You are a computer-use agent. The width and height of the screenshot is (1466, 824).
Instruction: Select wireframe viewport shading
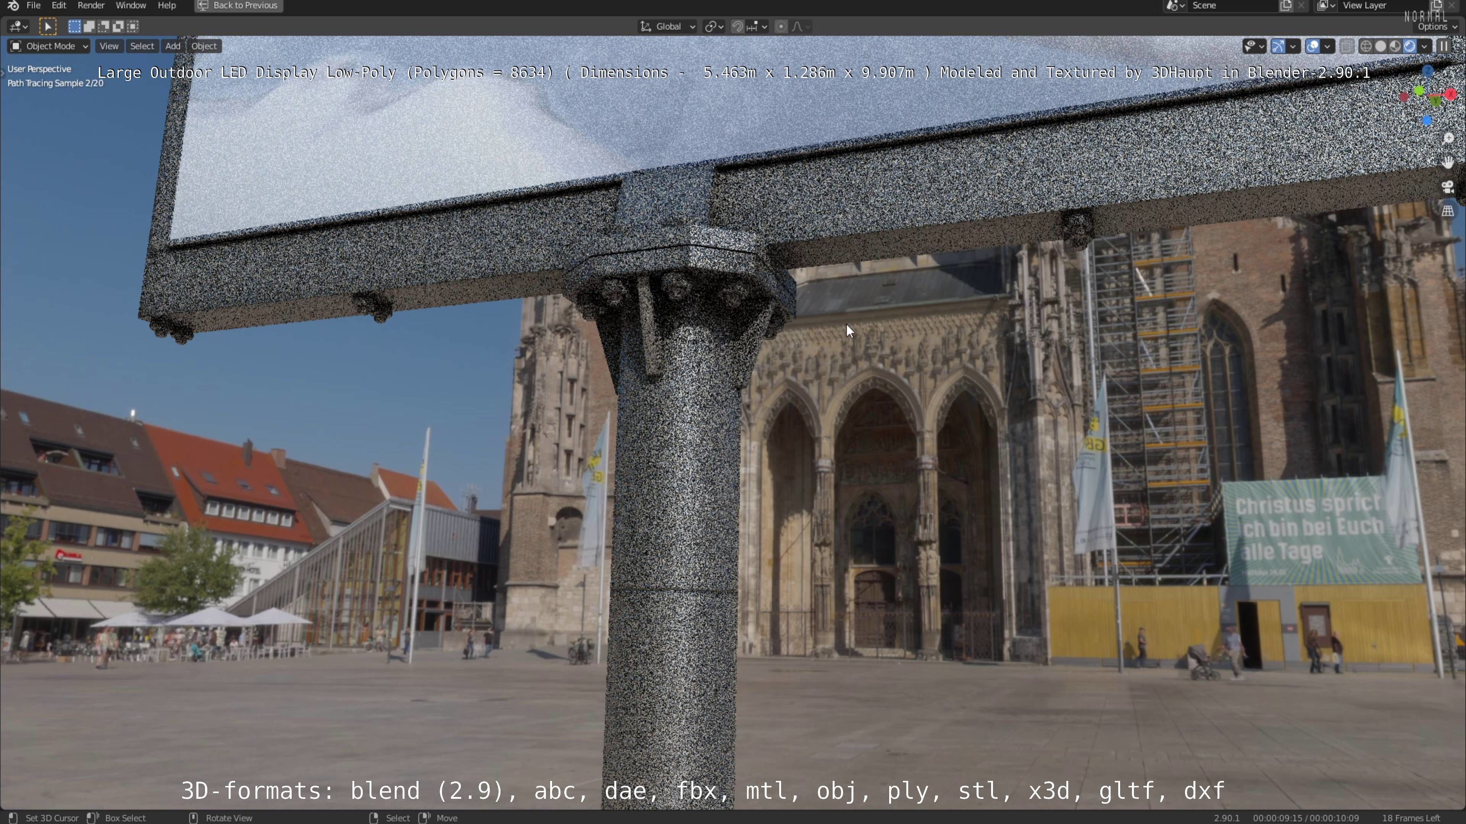click(x=1366, y=46)
